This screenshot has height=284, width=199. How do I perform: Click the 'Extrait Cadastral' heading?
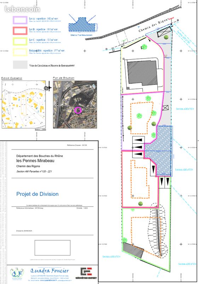tap(12, 78)
